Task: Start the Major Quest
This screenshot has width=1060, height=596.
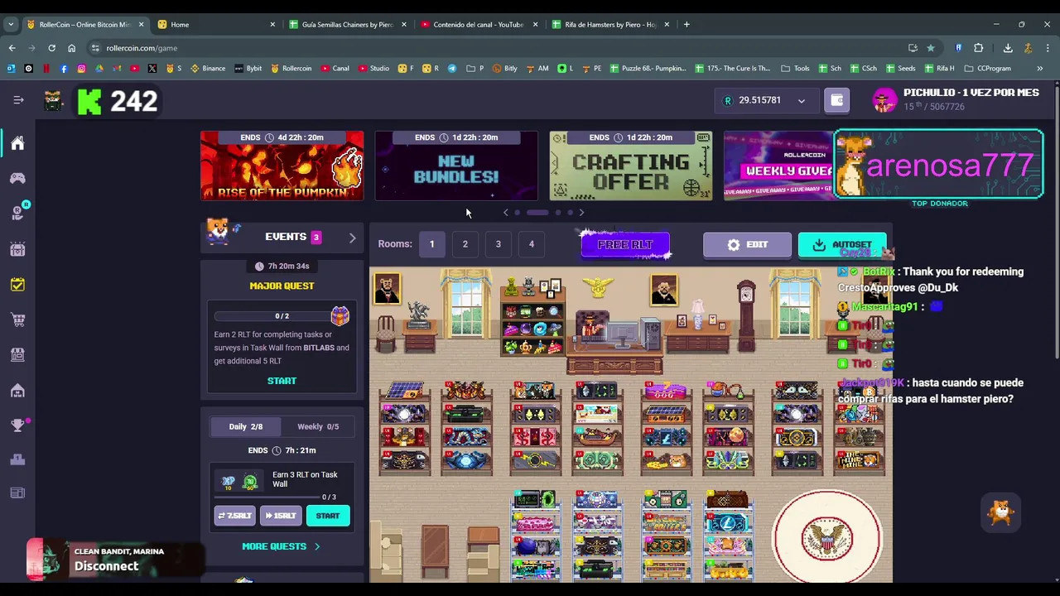Action: tap(282, 381)
